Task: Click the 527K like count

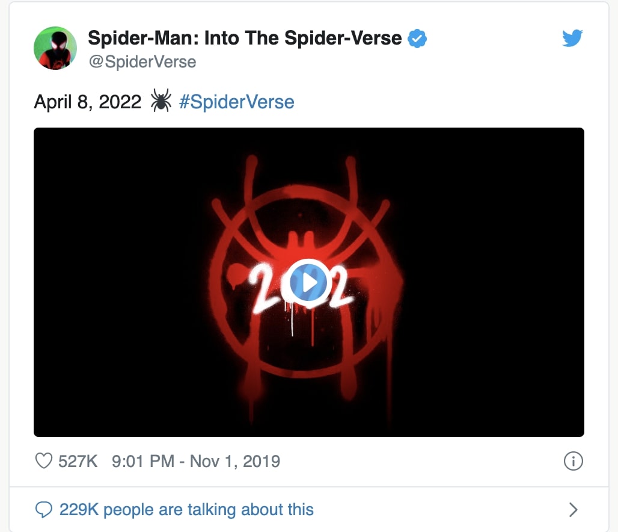Action: pos(76,461)
